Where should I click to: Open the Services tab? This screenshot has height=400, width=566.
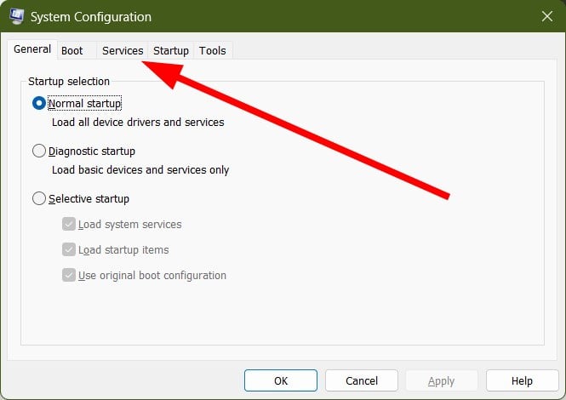pyautogui.click(x=123, y=50)
